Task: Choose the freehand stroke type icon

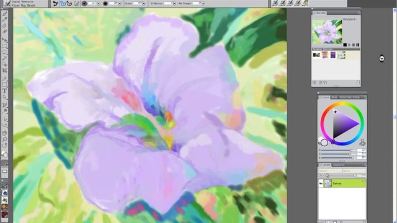Action: click(x=63, y=3)
